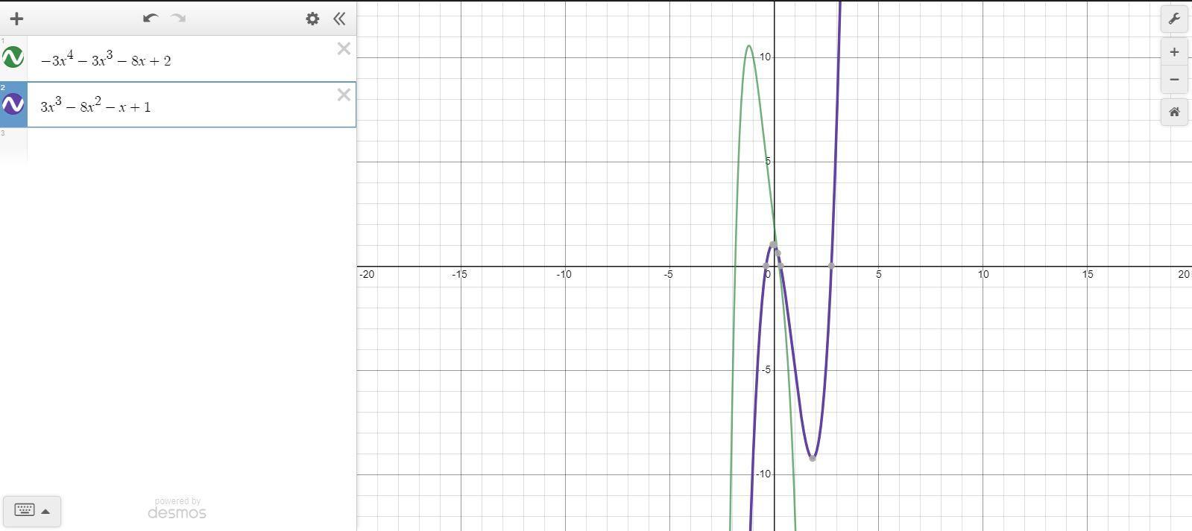Reset graph to default home view
This screenshot has width=1192, height=531.
coord(1174,112)
